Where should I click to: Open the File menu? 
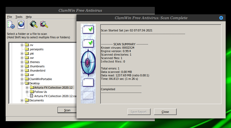coord(10,17)
